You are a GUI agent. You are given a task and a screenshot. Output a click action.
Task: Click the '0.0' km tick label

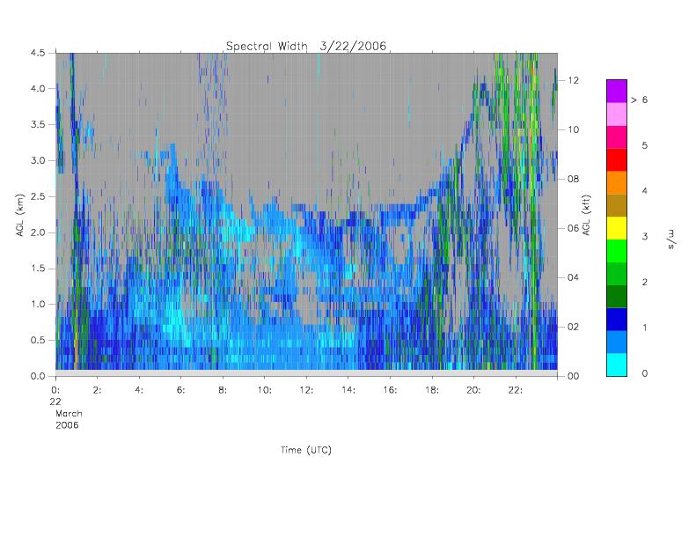[38, 376]
